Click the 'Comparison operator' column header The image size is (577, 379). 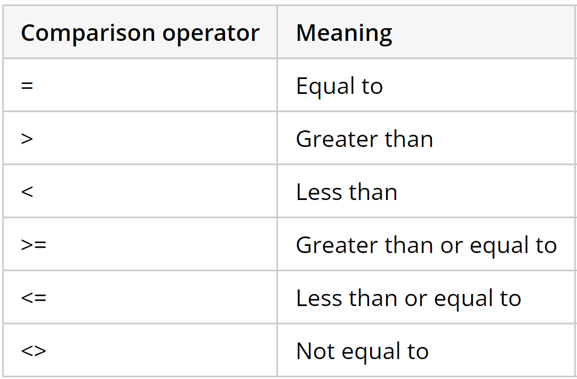pyautogui.click(x=140, y=33)
